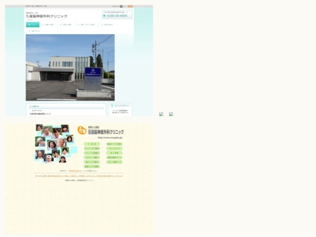The width and height of the screenshot is (316, 237).
Task: Click the モバイルサイト phone icon
Action: (x=112, y=106)
